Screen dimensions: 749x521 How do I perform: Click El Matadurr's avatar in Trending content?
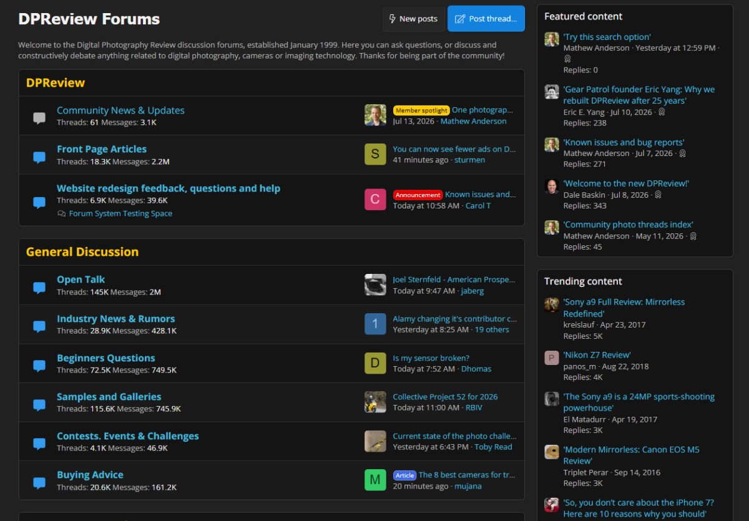click(x=552, y=399)
